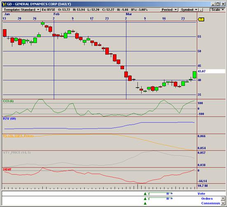Open the Symbol dropdown
The image size is (227, 207).
click(189, 10)
